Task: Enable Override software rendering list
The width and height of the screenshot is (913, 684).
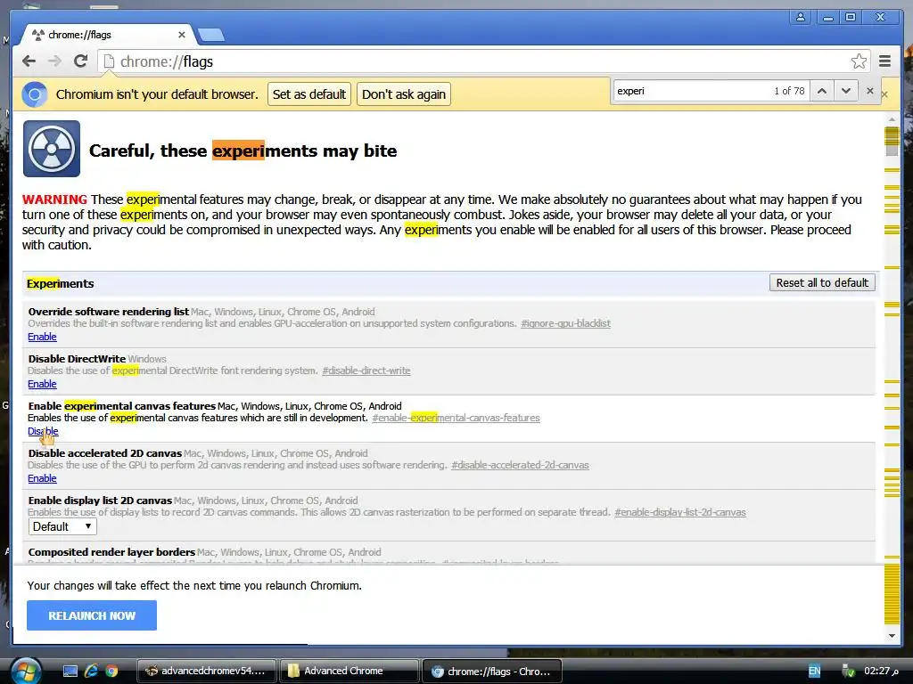Action: (42, 337)
